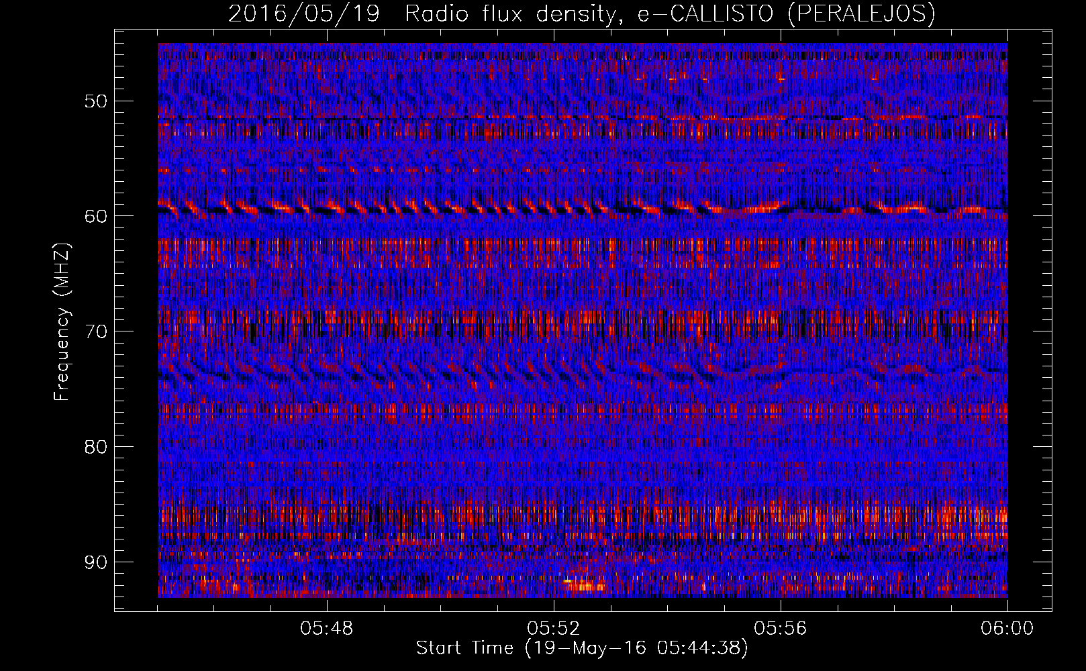
Task: Click the "Frequency (MHZ)" axis label
Action: [62, 321]
